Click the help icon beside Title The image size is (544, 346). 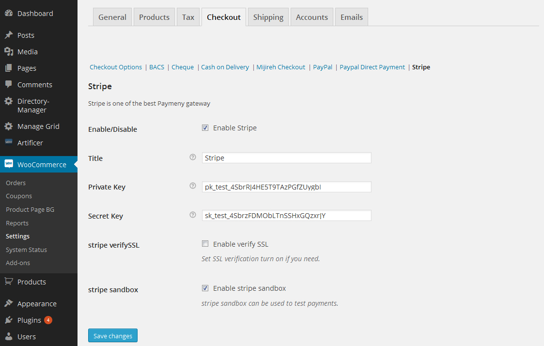[x=193, y=157]
